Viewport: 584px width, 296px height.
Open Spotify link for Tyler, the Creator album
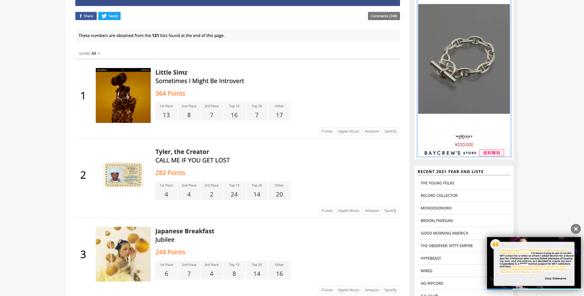pos(390,210)
